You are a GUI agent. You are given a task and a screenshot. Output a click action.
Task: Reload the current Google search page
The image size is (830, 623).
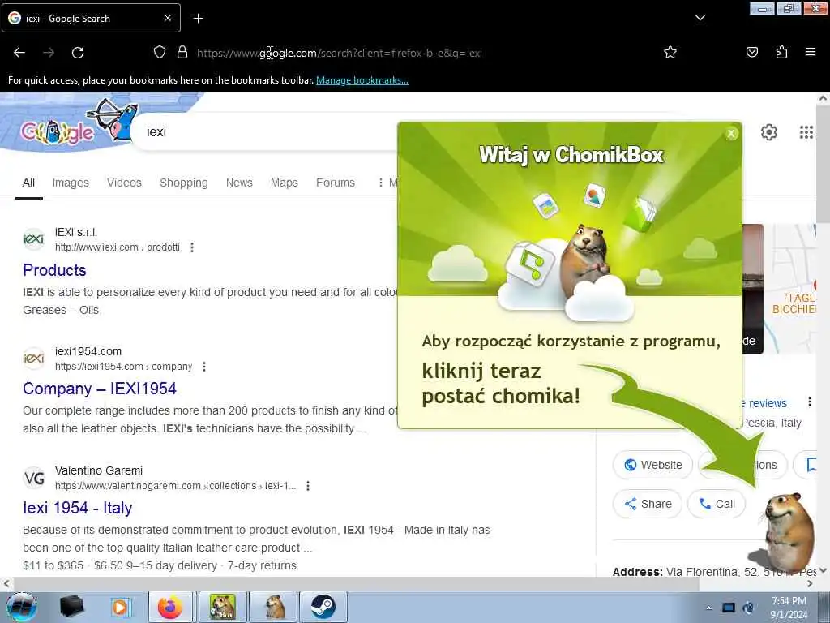tap(78, 53)
